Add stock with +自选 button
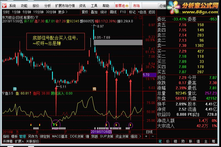The image size is (221, 147). (142, 12)
